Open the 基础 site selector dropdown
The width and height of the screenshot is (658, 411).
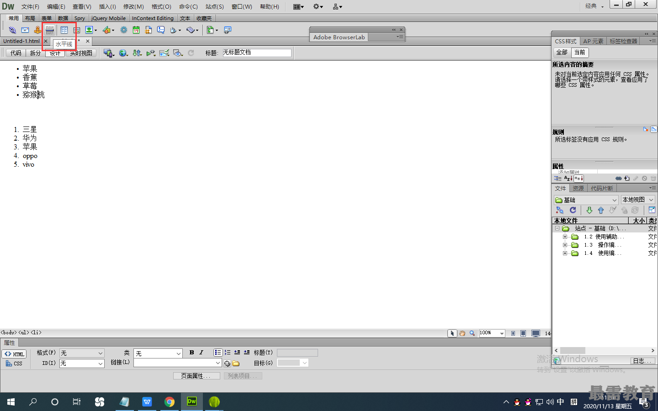pos(586,200)
